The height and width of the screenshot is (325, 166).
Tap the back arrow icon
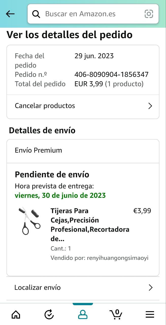tap(10, 14)
